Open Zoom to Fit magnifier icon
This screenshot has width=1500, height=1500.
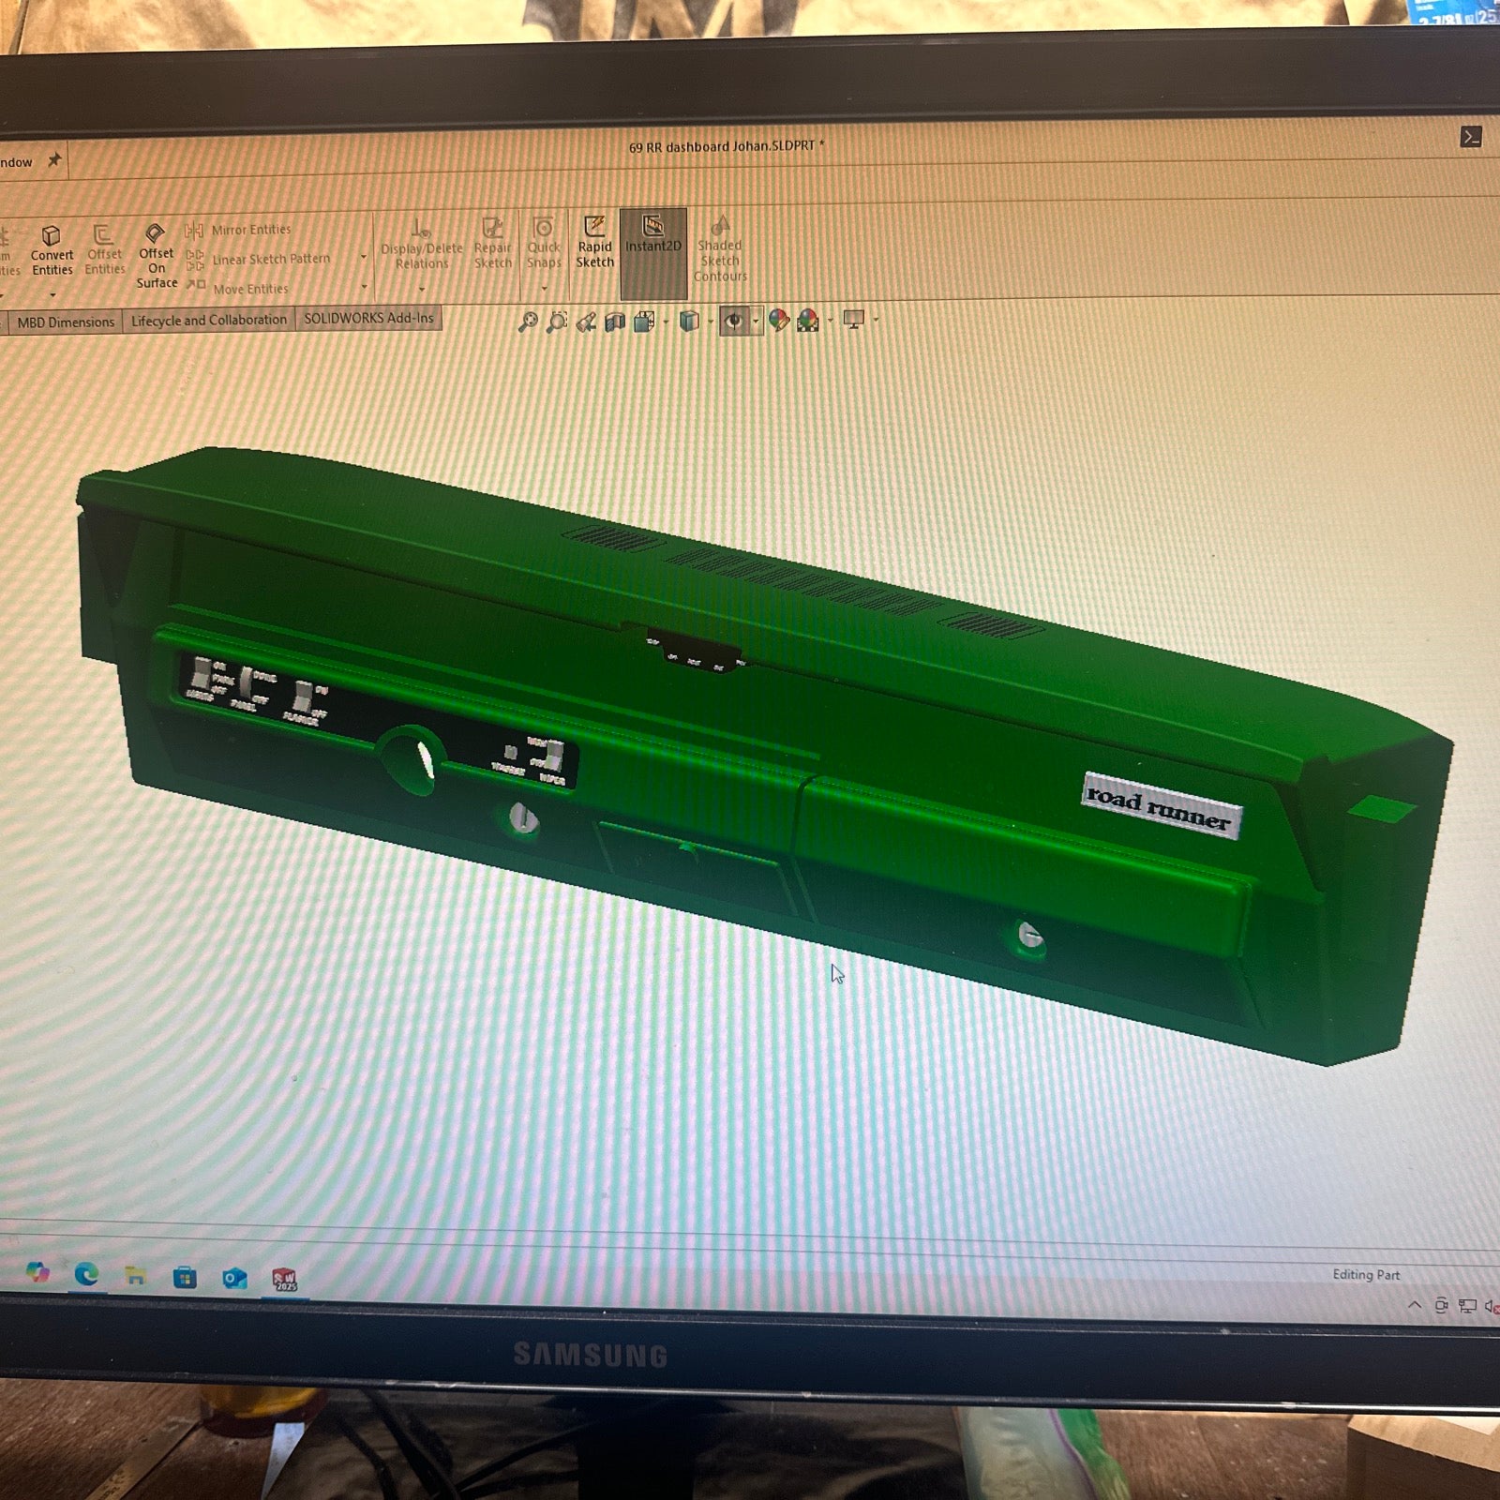coord(528,322)
